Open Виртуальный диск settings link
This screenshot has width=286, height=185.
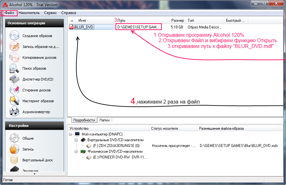click(38, 160)
